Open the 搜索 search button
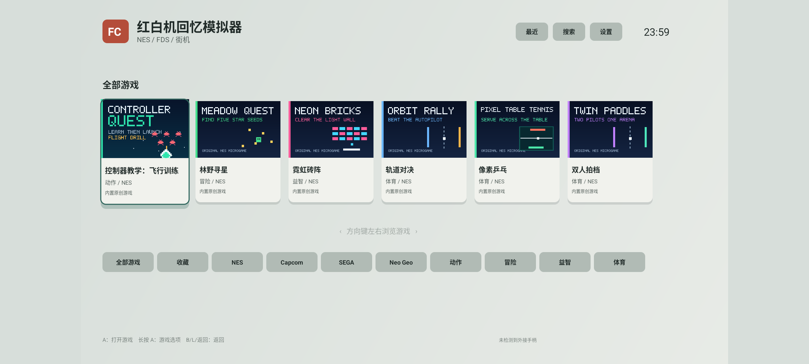The height and width of the screenshot is (364, 809). point(569,32)
